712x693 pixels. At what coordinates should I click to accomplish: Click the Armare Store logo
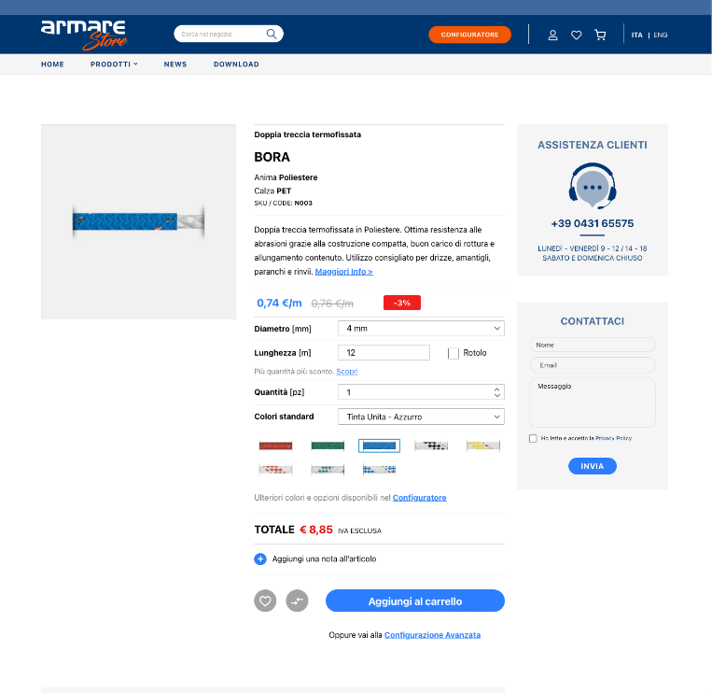(84, 35)
